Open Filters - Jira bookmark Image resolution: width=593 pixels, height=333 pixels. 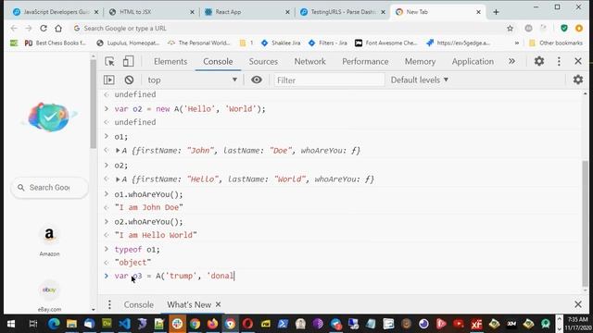click(x=327, y=43)
